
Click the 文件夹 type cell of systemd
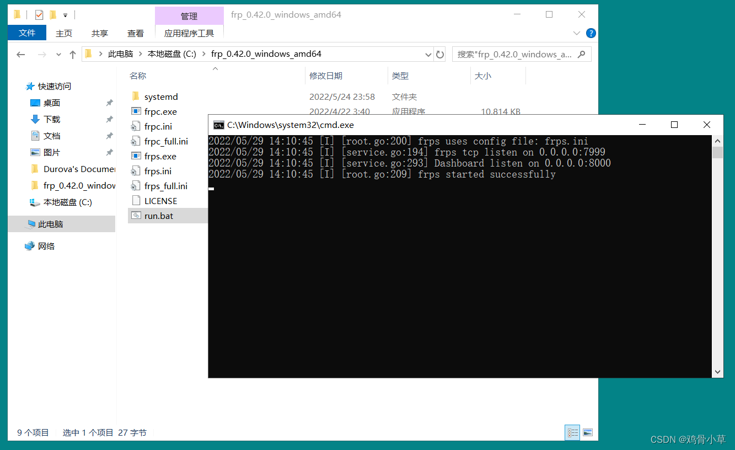tap(404, 97)
